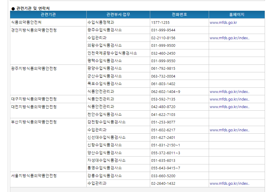Select phone number 031-999-9550

click(163, 61)
